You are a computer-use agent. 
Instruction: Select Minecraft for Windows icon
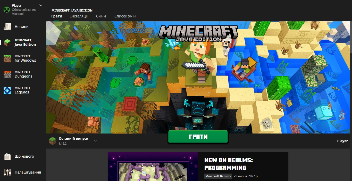pos(7,59)
